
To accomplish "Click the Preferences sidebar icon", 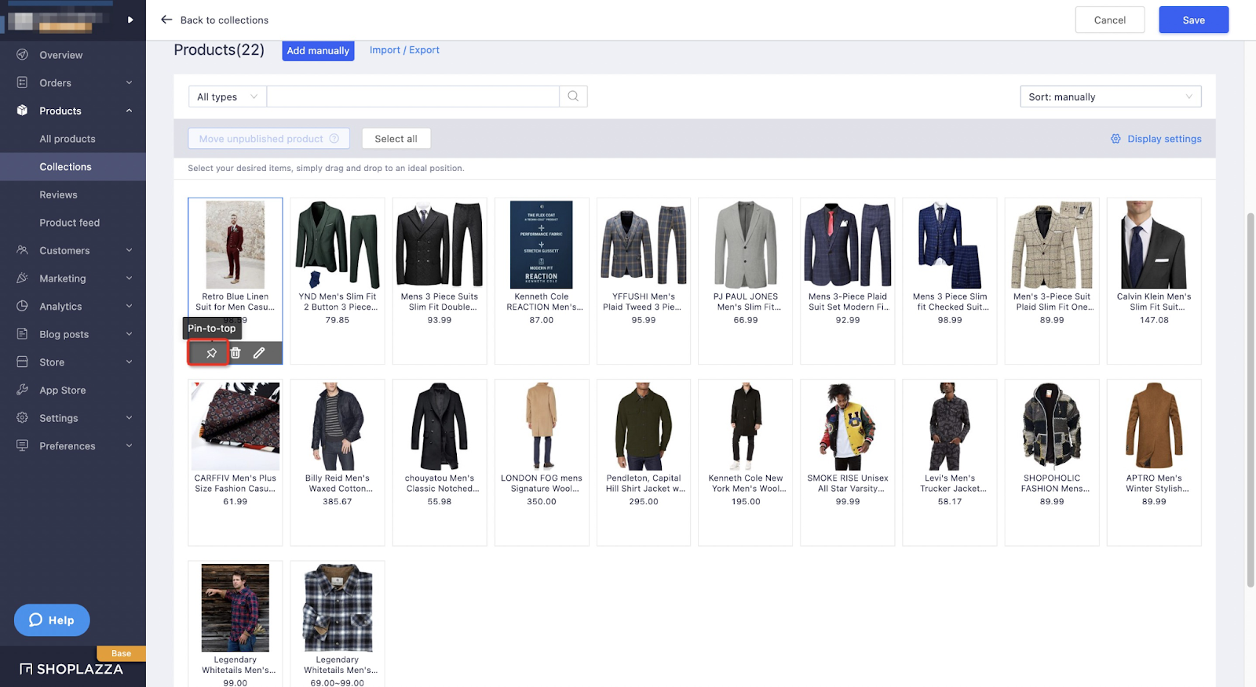I will pyautogui.click(x=22, y=445).
